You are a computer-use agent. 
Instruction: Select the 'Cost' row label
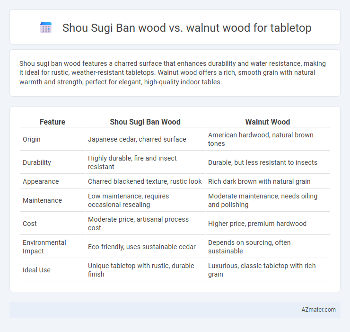point(30,224)
